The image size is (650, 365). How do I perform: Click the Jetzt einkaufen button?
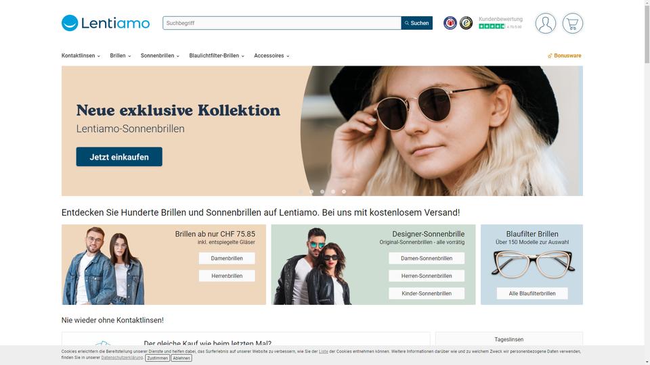119,157
